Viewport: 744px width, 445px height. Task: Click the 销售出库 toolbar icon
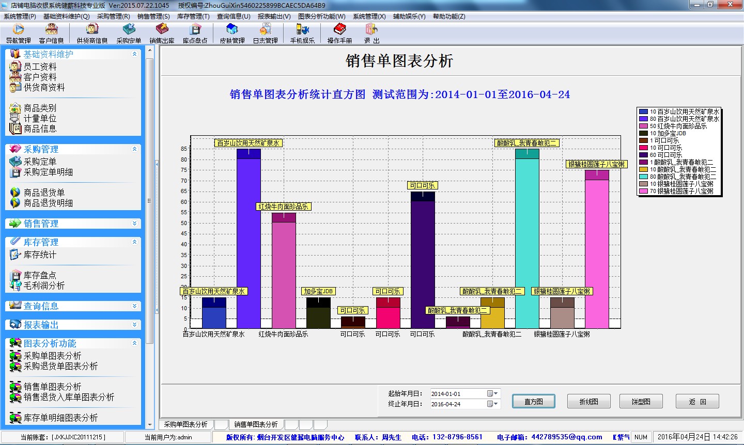click(162, 33)
